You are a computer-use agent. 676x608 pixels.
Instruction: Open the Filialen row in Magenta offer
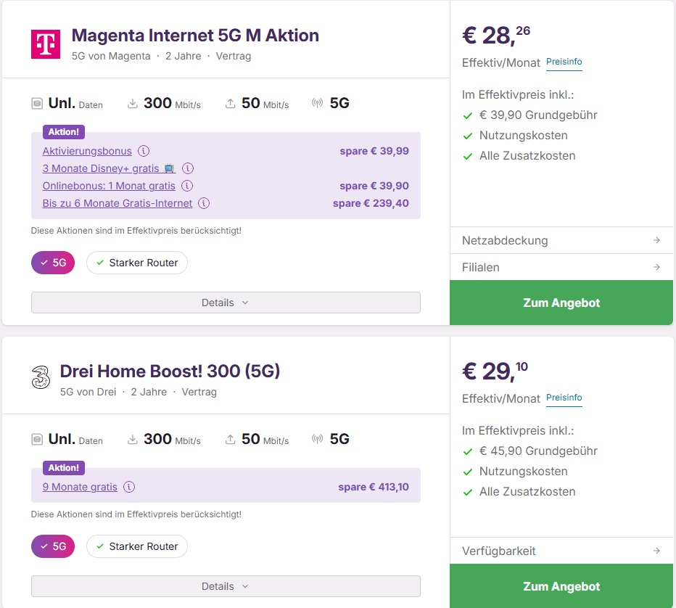coord(561,267)
